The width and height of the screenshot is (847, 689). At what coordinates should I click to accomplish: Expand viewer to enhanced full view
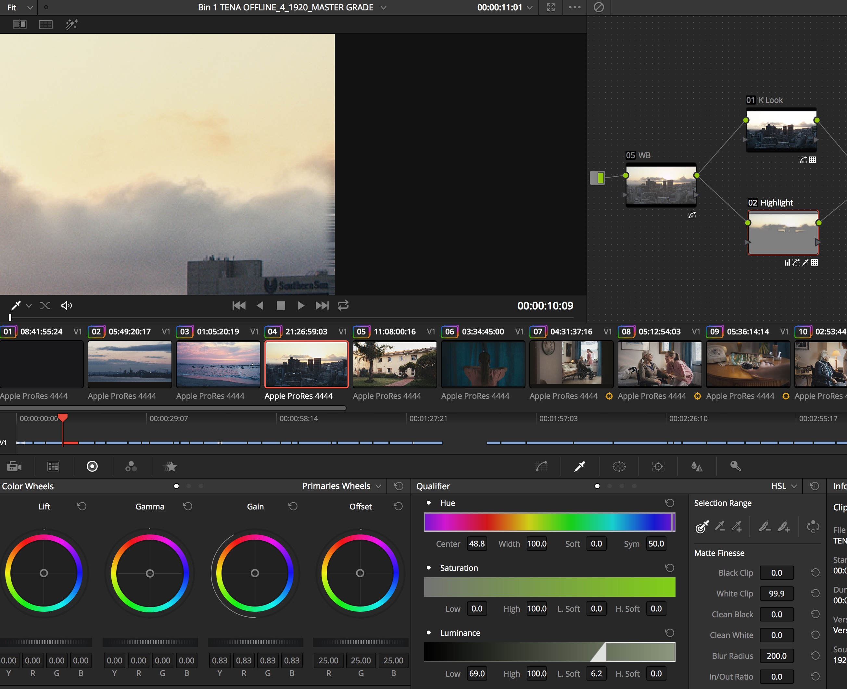click(x=551, y=7)
